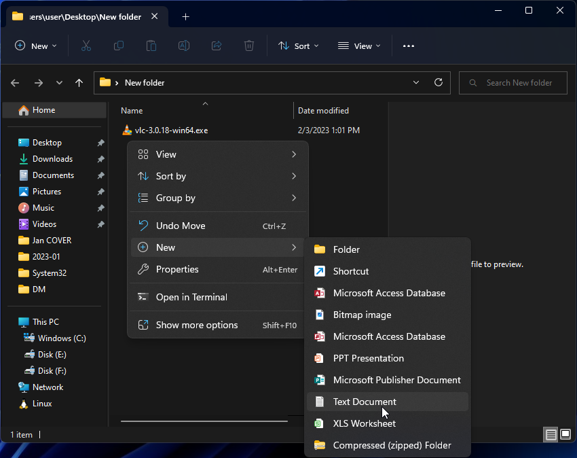The width and height of the screenshot is (577, 458).
Task: Add a new tab with plus button
Action: (x=185, y=17)
